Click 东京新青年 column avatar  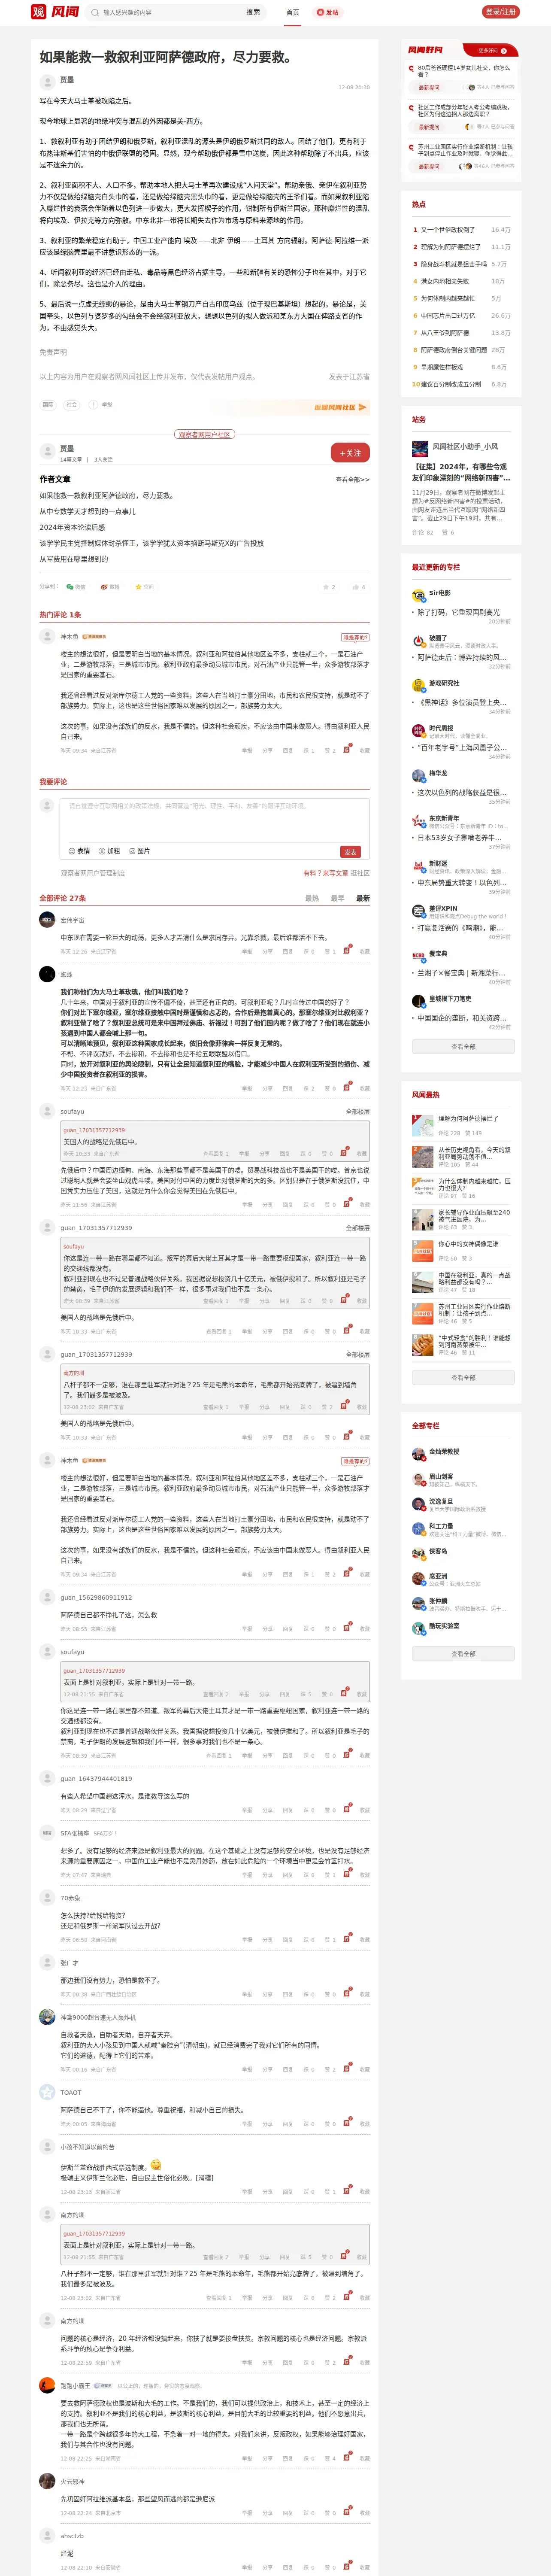(419, 821)
